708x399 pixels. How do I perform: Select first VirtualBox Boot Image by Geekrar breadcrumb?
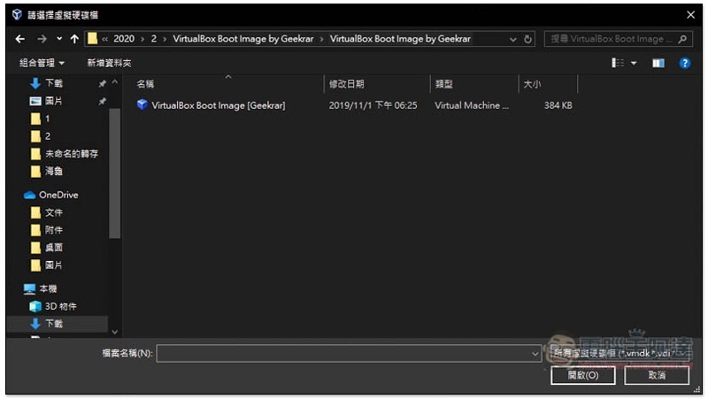tap(242, 39)
